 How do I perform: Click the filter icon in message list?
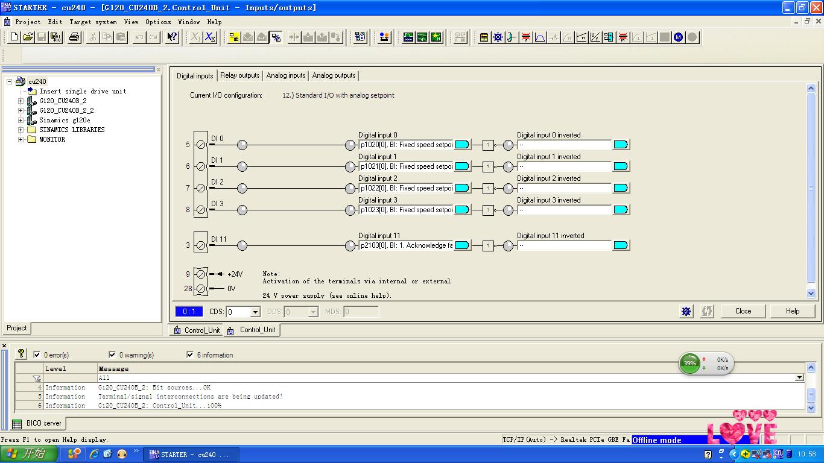(x=37, y=378)
